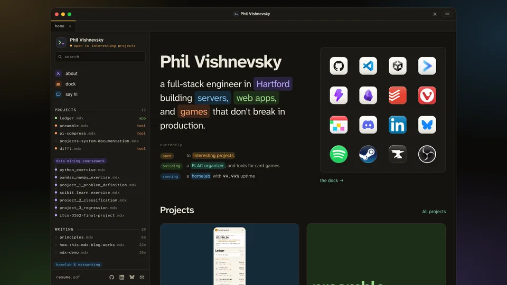Open the OBS Studio icon
Screen dimensions: 507x285
tap(427, 154)
